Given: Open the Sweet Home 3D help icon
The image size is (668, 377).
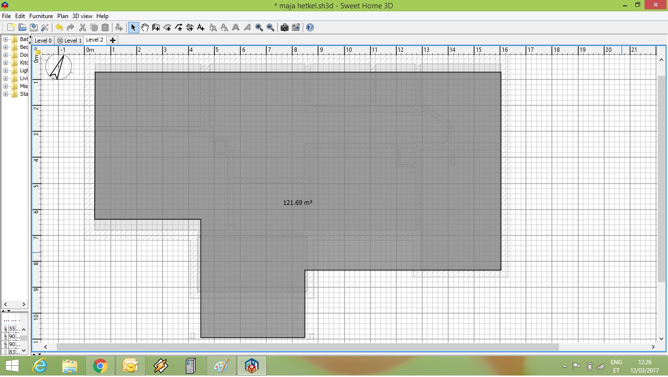Looking at the screenshot, I should pyautogui.click(x=310, y=28).
